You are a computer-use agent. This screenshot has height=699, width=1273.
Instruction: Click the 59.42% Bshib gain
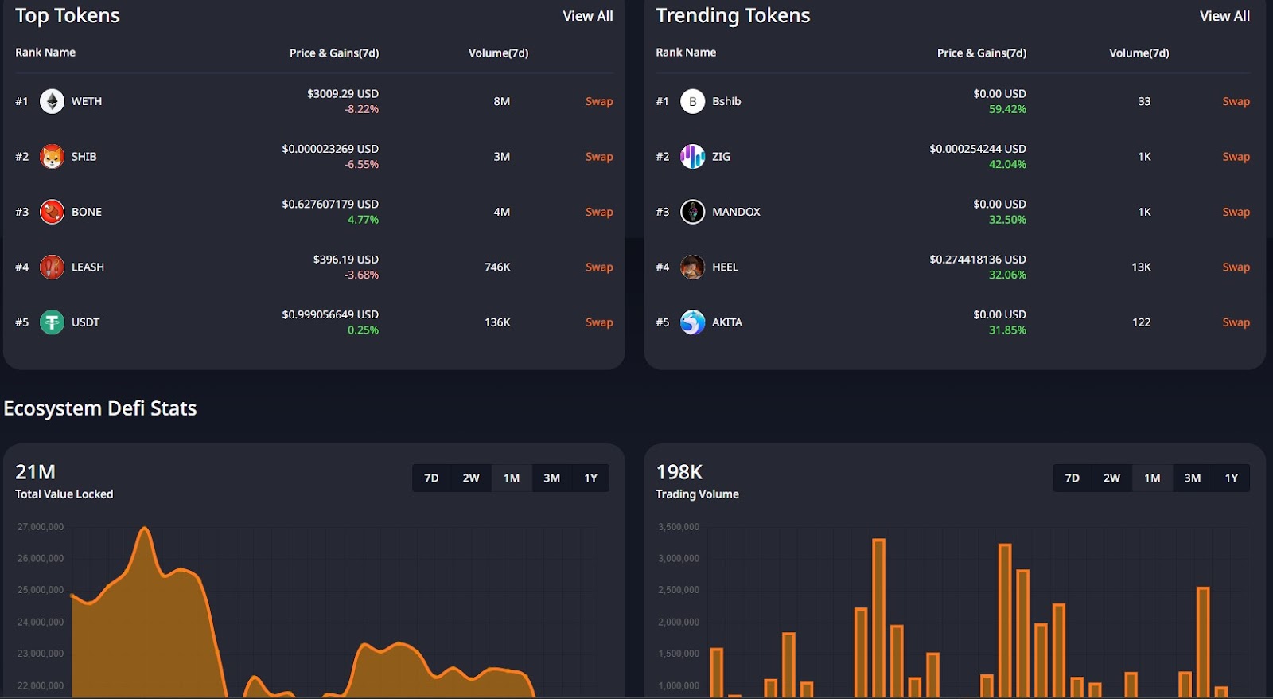click(1007, 109)
